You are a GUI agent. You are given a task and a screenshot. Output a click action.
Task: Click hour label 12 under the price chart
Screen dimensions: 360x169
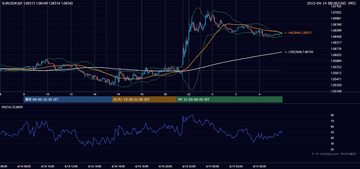click(71, 94)
